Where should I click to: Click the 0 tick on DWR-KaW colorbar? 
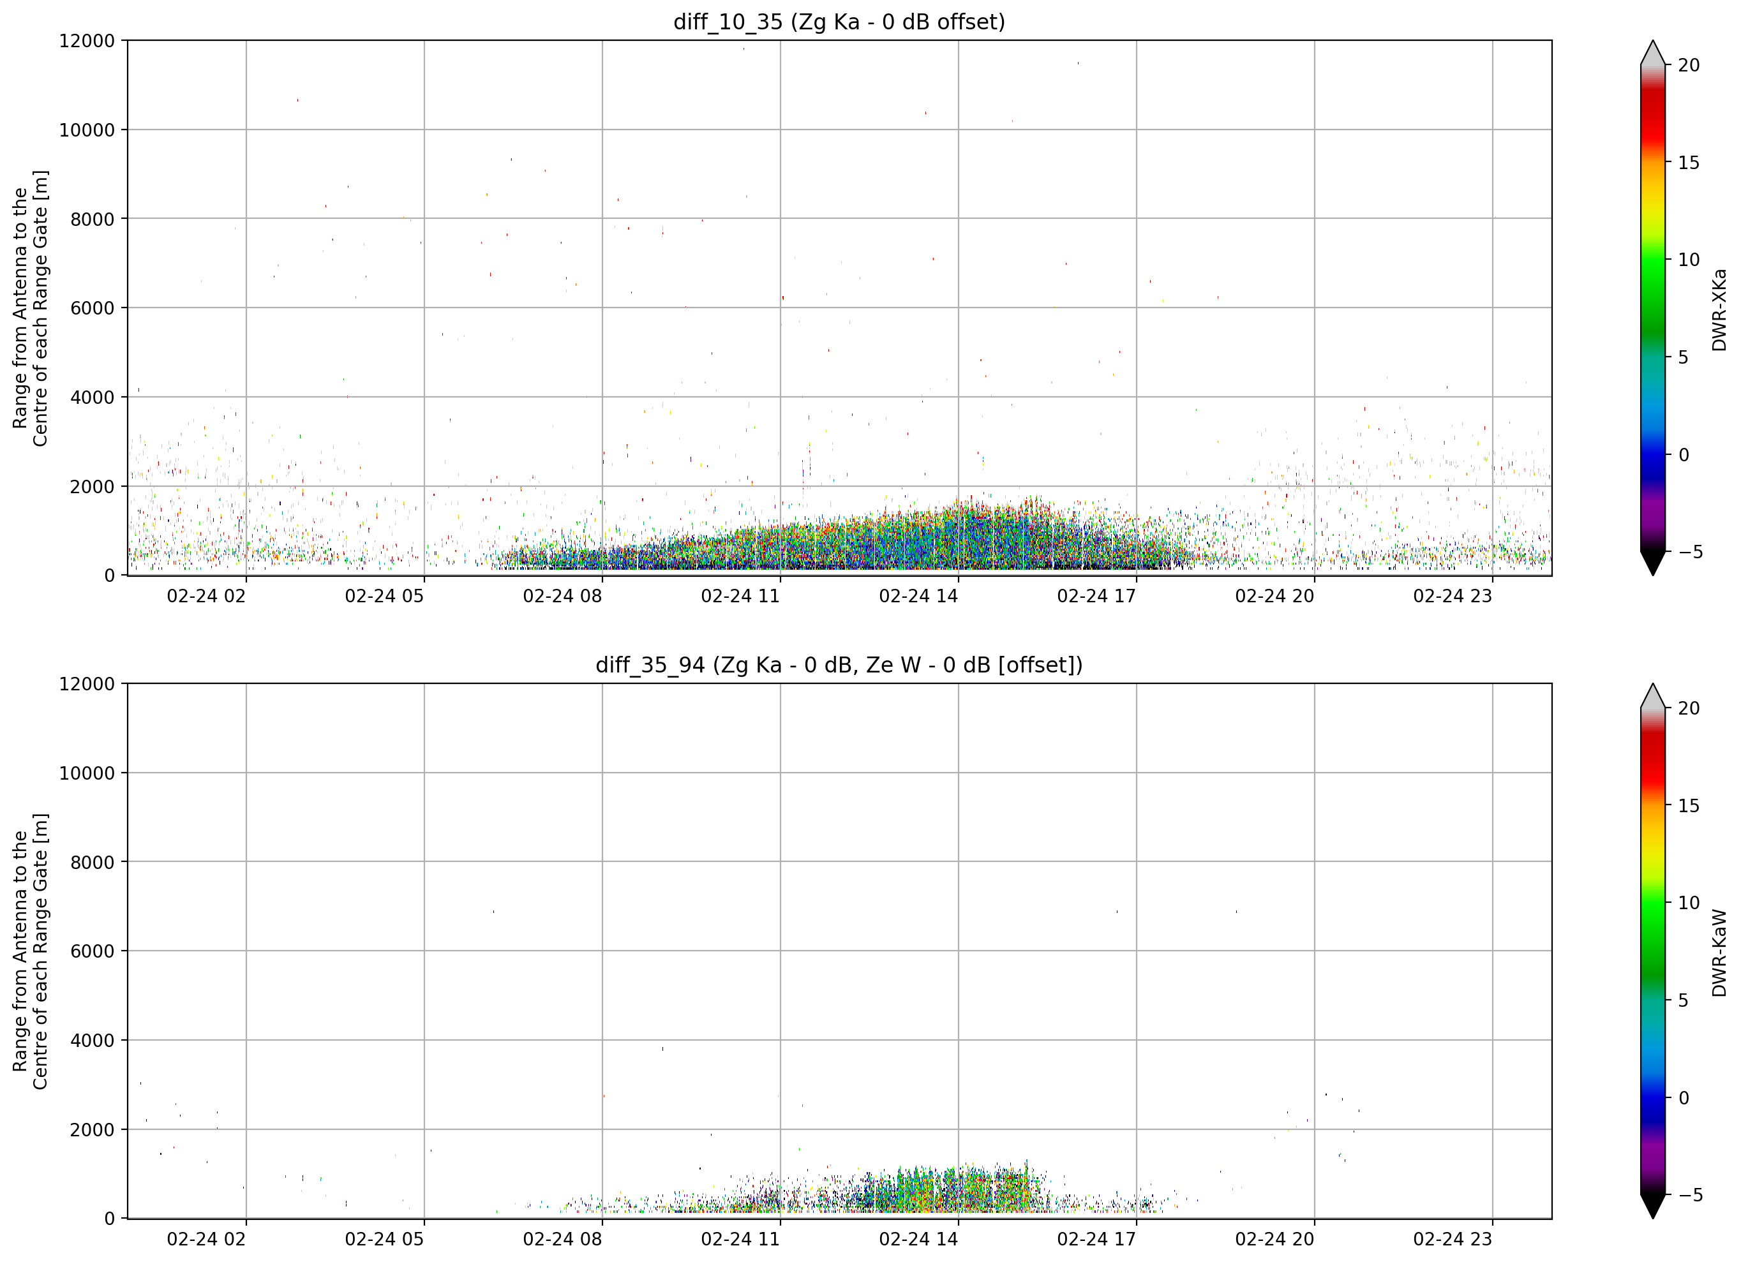pos(1684,1098)
